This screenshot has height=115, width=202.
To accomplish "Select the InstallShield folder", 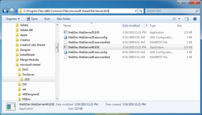I will [x=25, y=55].
